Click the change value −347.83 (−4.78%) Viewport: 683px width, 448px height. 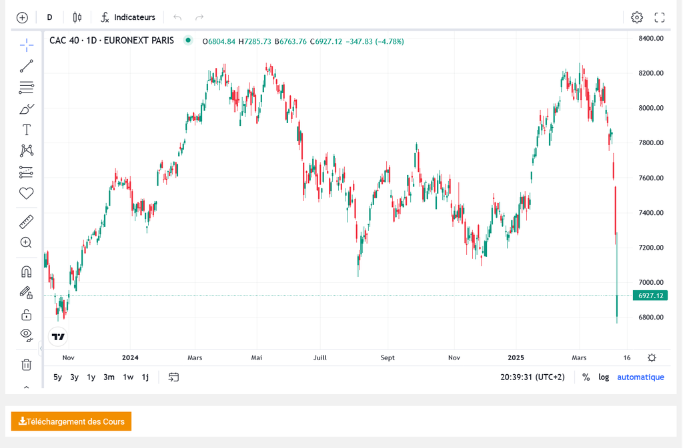click(375, 42)
